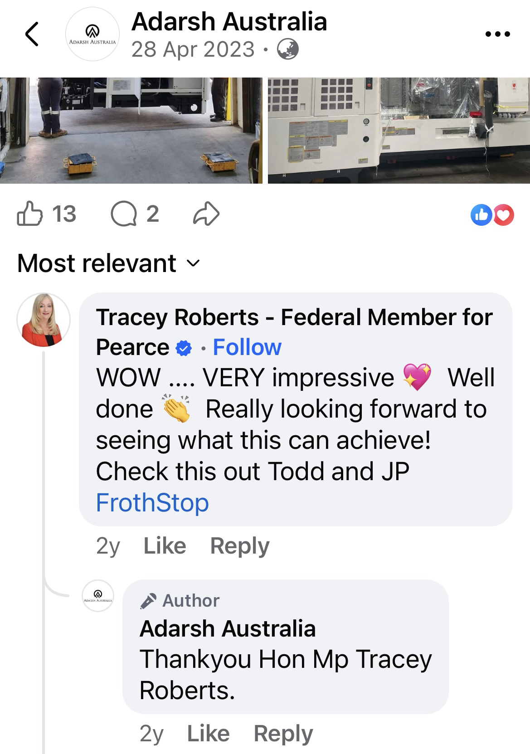Tap the blue verified badge beside Pearce
The image size is (530, 754).
(184, 348)
